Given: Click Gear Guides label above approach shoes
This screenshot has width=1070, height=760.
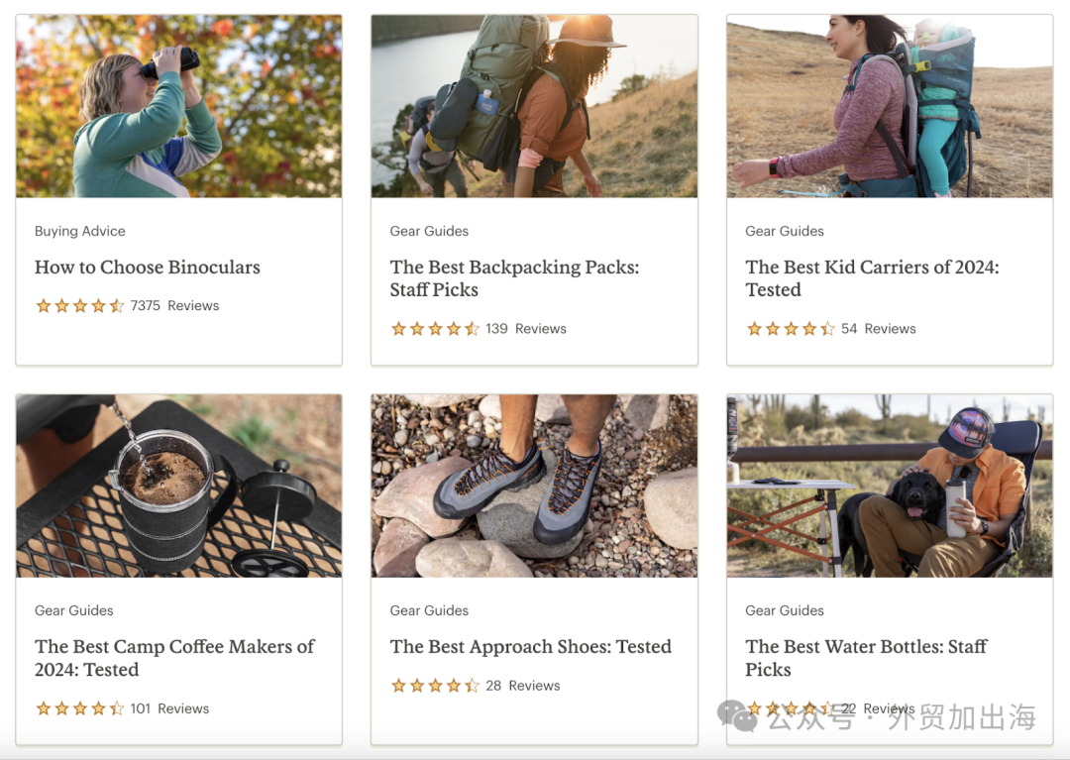Looking at the screenshot, I should tap(429, 610).
